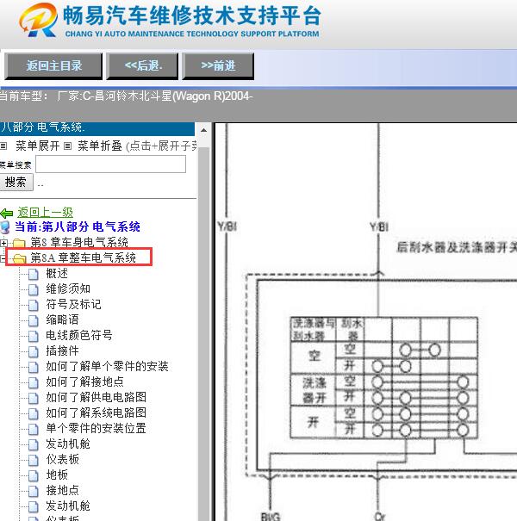Open the 仪表板 page
517x521 pixels.
(63, 459)
